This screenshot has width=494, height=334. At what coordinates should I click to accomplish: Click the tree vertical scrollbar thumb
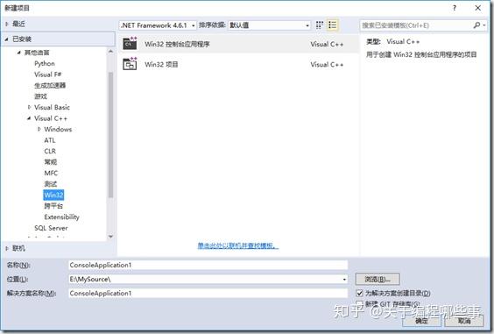click(110, 135)
